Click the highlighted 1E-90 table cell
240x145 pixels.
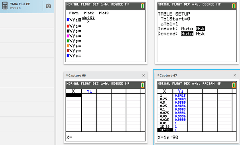[x=165, y=130]
